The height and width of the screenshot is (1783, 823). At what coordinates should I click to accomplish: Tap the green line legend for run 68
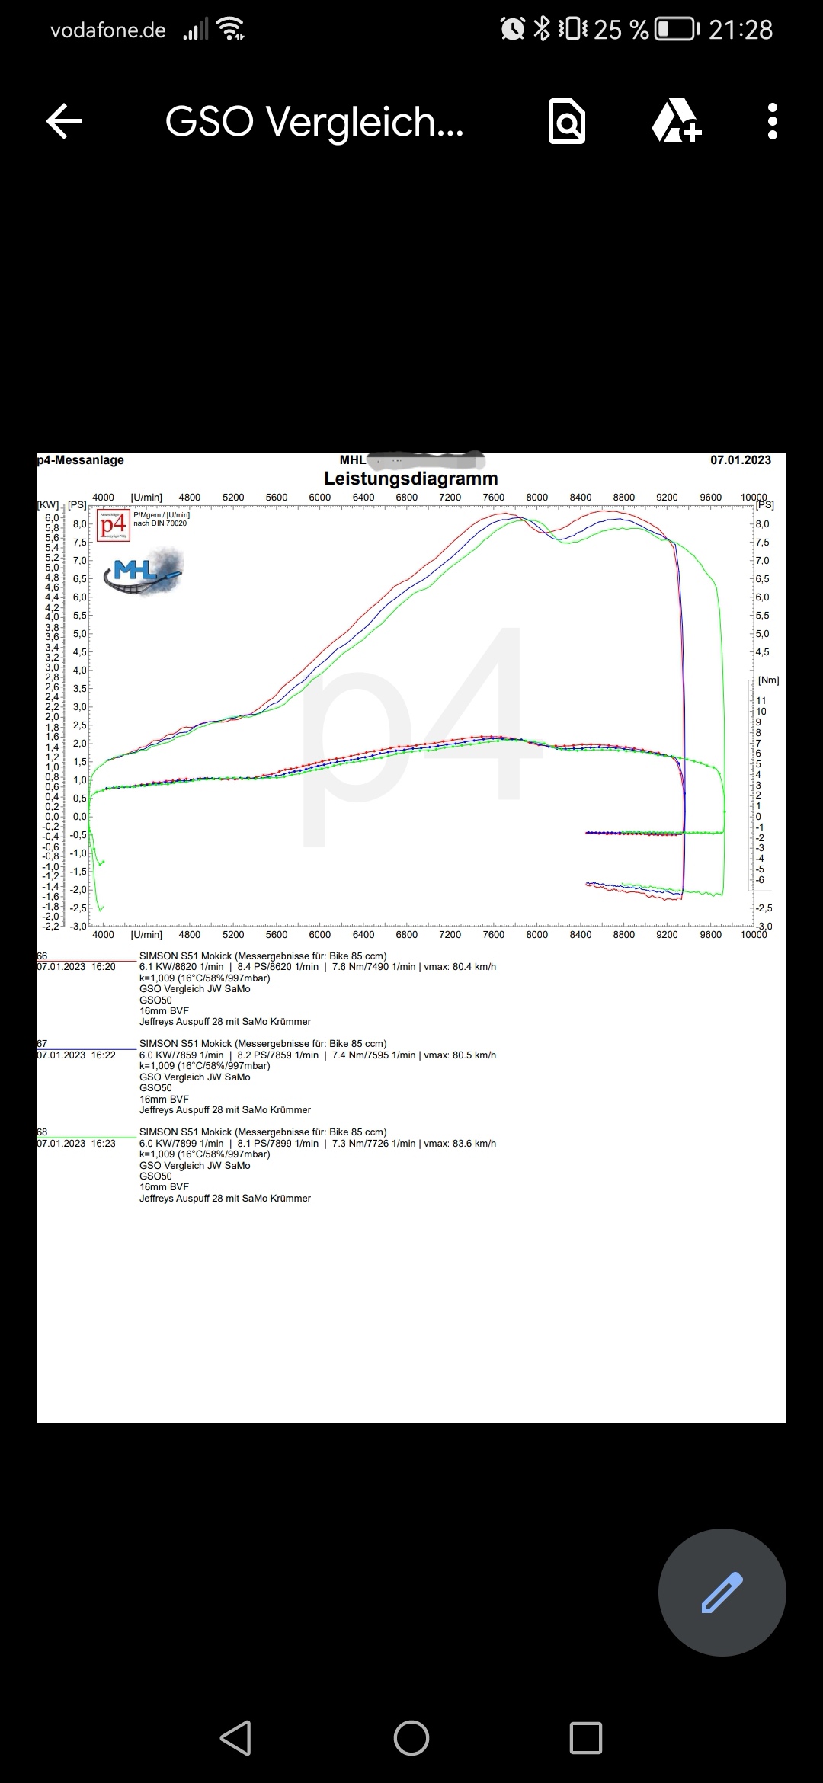[x=86, y=1138]
